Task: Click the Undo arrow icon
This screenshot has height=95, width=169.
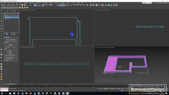Action: pyautogui.click(x=2, y=5)
